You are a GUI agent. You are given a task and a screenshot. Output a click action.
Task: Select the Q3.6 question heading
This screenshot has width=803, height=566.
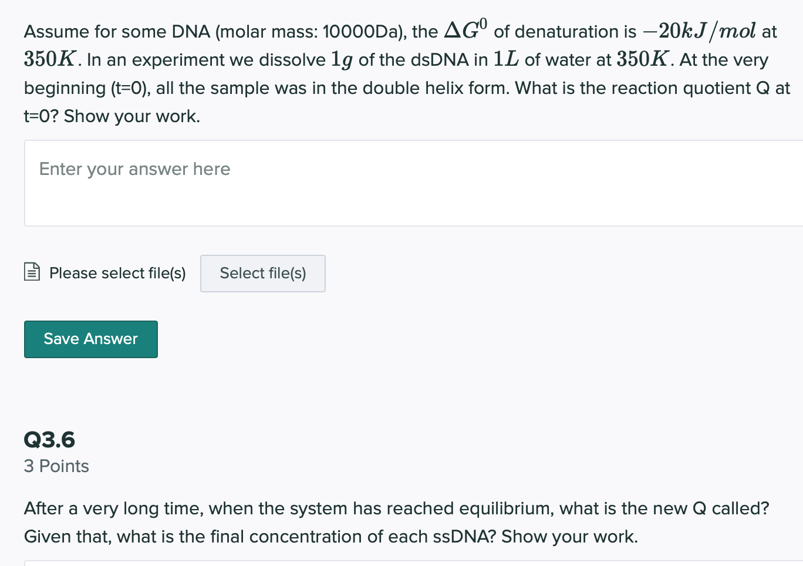49,440
